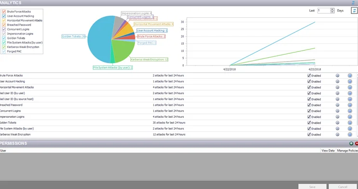This screenshot has width=358, height=189.
Task: Toggle Kerberos Weak Encryption legend checkbox
Action: pyautogui.click(x=4, y=47)
